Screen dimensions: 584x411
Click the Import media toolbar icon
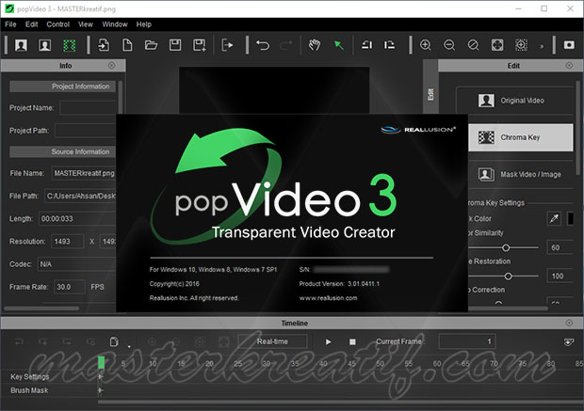tap(104, 45)
